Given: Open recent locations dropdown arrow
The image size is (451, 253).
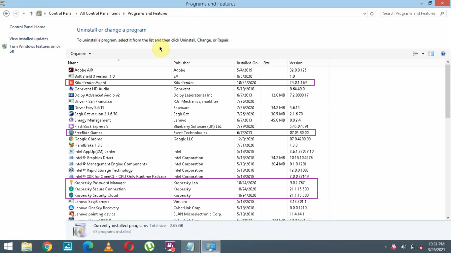Looking at the screenshot, I should [24, 14].
